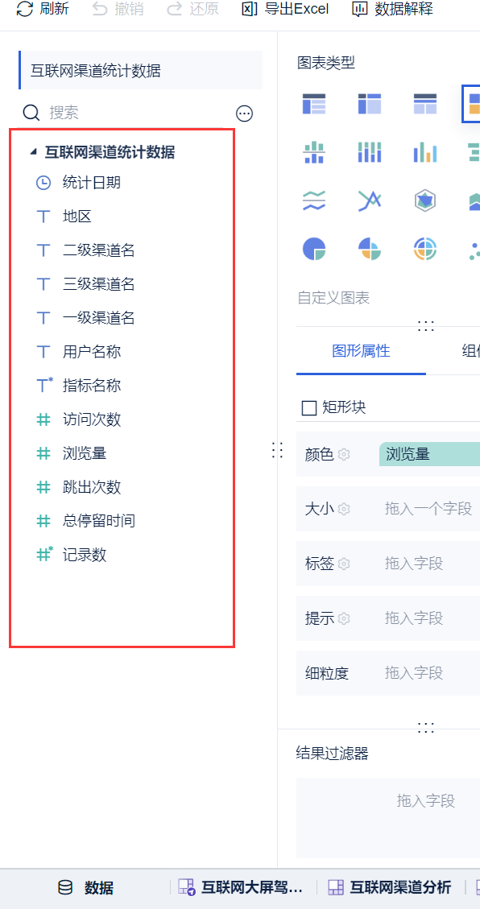Open the ellipsis more-options menu beside search

point(245,113)
